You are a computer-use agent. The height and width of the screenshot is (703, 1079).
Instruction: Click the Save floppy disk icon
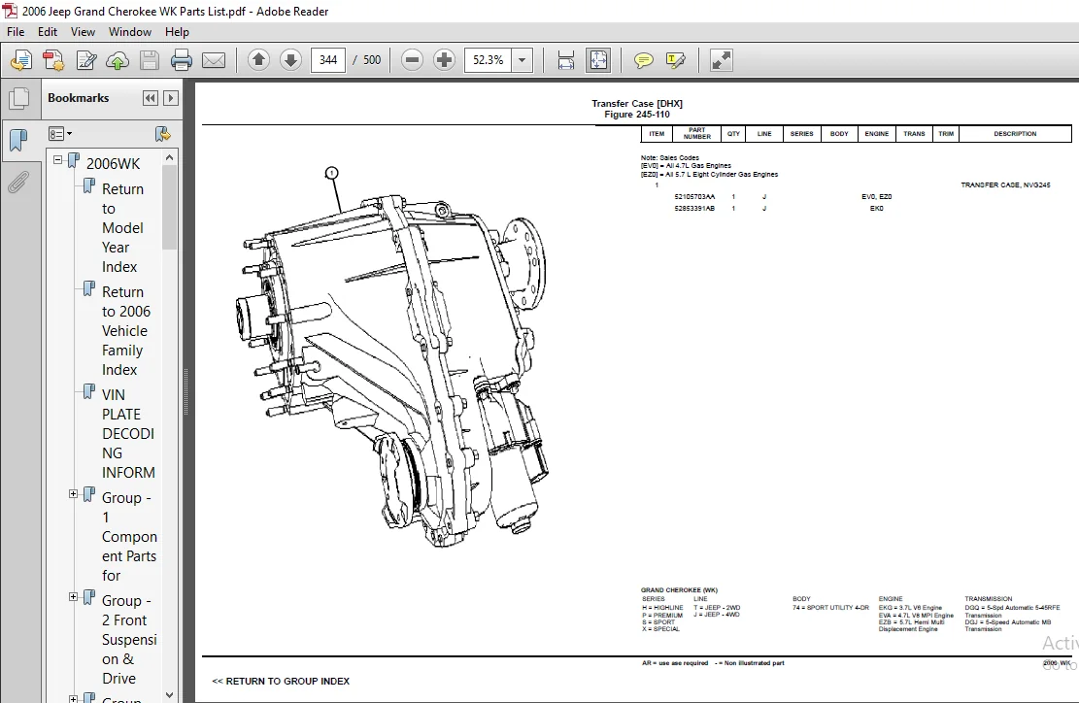(x=150, y=60)
